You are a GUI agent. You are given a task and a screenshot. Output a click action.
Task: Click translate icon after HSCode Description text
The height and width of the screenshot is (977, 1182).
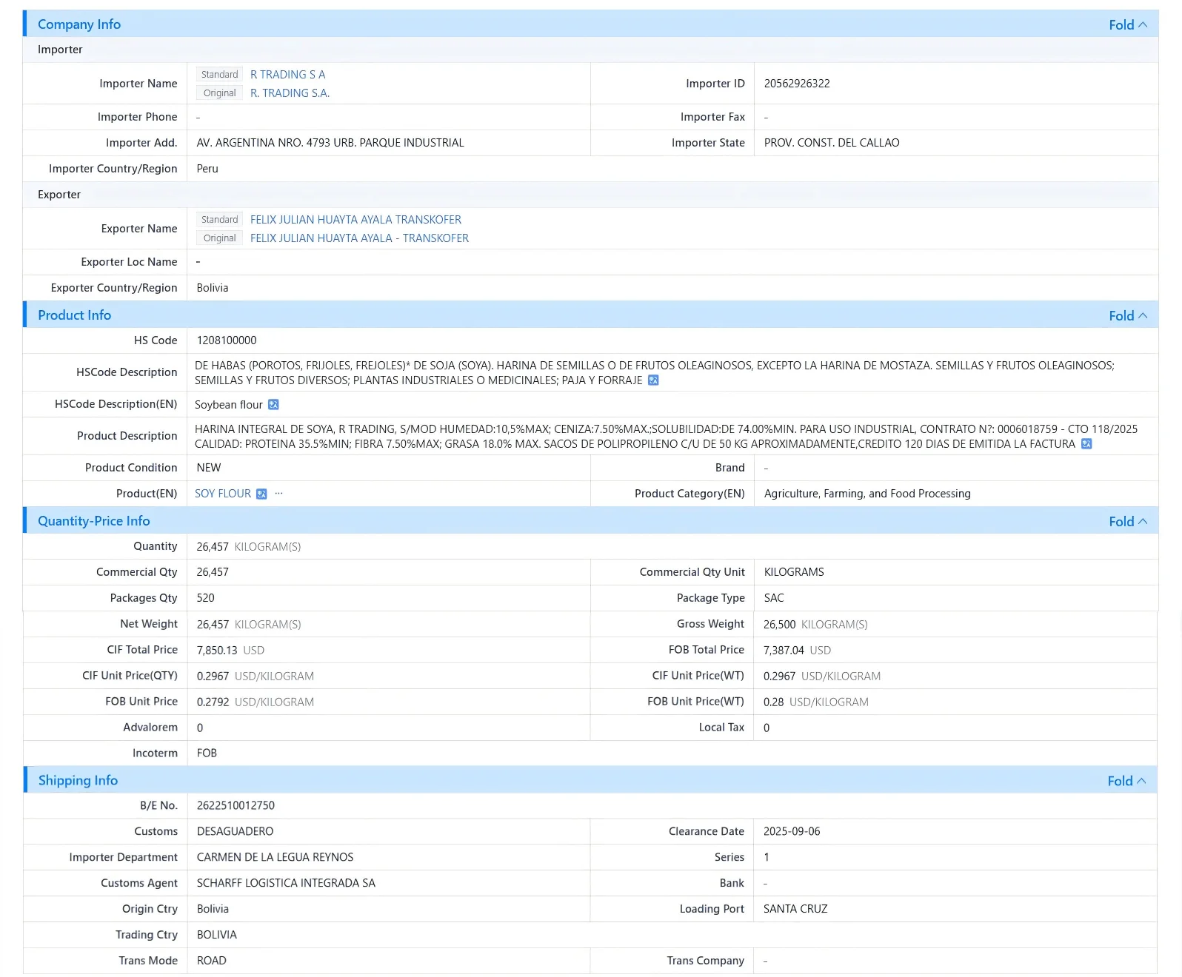tap(653, 380)
